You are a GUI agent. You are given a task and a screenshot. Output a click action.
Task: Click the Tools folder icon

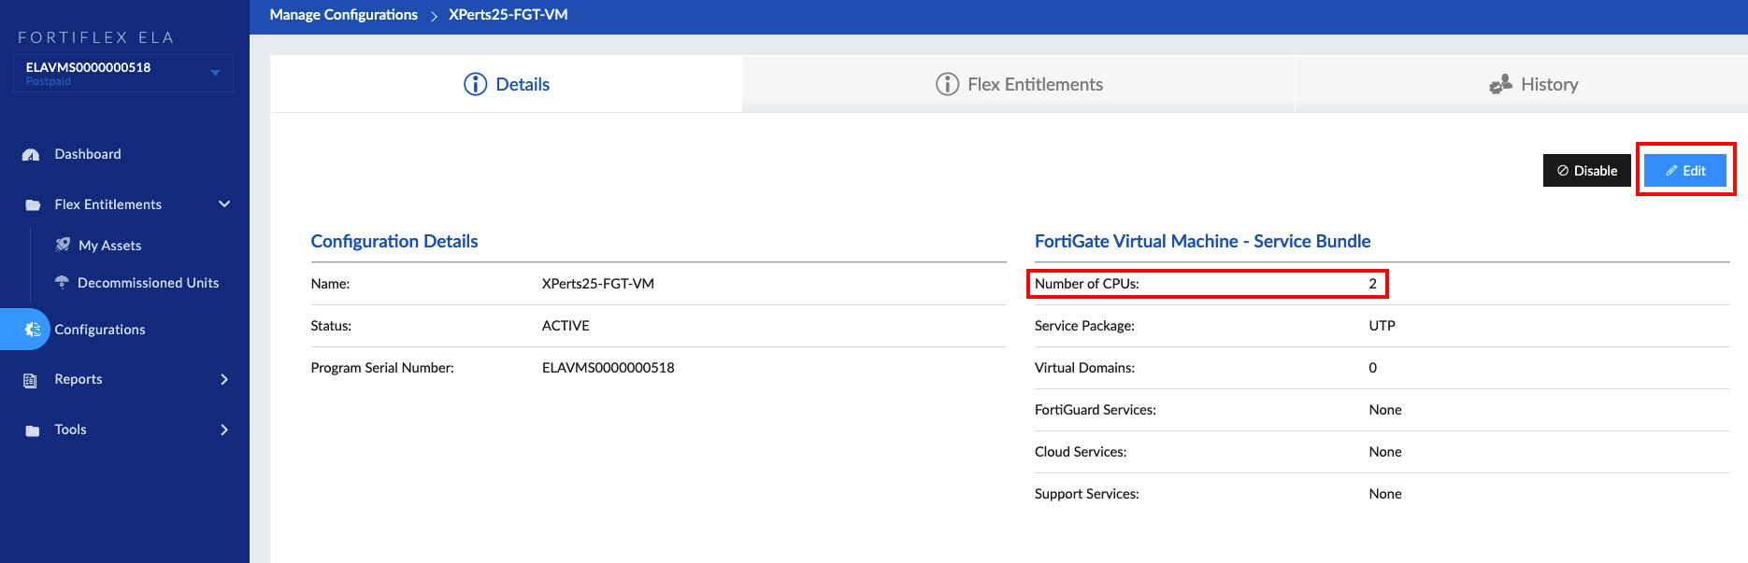tap(33, 430)
